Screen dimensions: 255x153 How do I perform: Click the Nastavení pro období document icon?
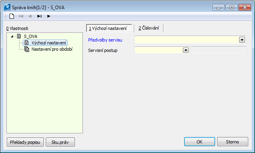[x=27, y=49]
